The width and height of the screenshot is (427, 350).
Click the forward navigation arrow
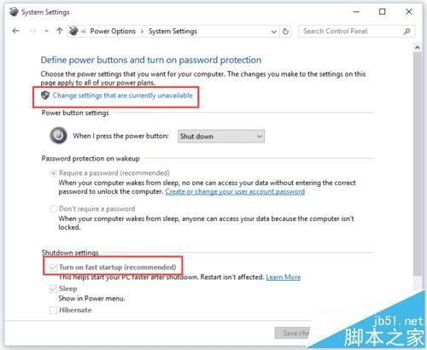point(32,31)
